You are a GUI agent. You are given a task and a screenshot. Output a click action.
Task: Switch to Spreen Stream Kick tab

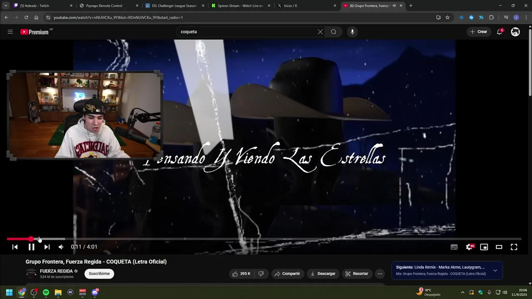coord(240,6)
